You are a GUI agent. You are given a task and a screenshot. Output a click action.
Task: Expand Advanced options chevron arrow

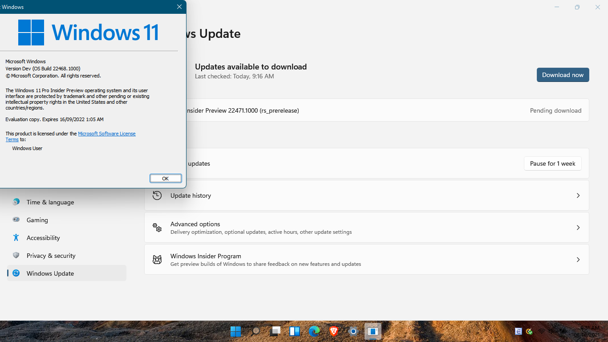[x=578, y=228]
